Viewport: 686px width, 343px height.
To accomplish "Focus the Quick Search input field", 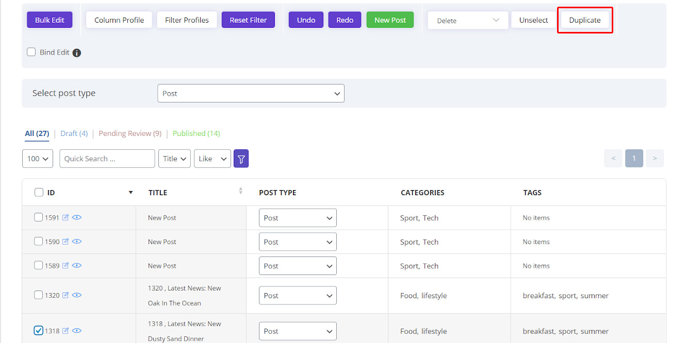I will 107,159.
